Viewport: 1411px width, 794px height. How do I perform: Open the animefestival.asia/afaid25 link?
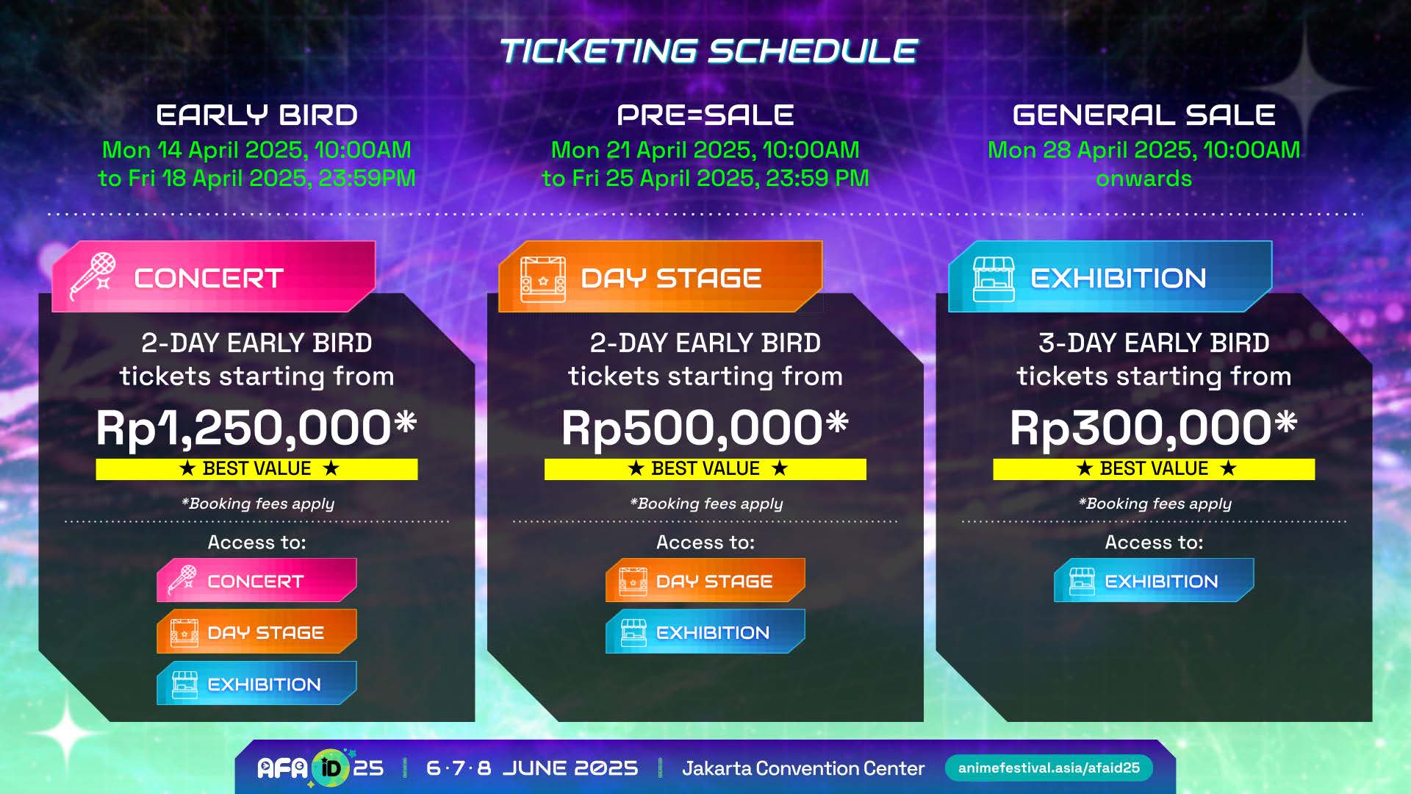(1048, 768)
